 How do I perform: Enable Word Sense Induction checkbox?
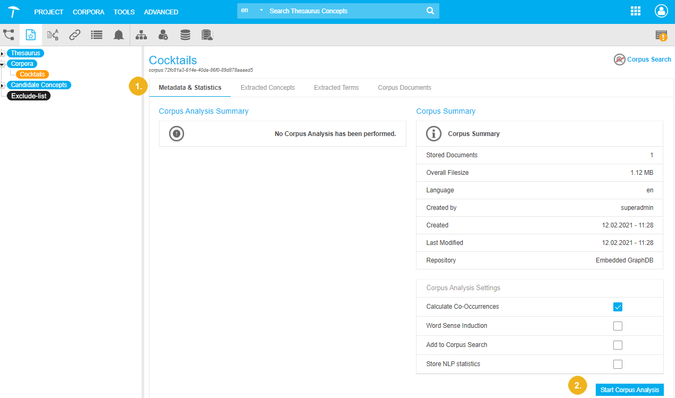click(618, 326)
